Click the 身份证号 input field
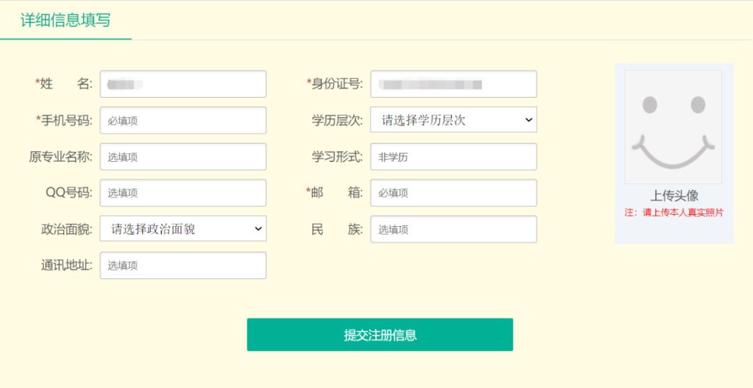Image resolution: width=753 pixels, height=388 pixels. click(x=453, y=84)
